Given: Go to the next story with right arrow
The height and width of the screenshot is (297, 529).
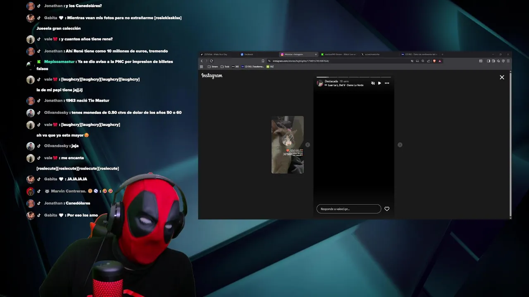Looking at the screenshot, I should 400,145.
